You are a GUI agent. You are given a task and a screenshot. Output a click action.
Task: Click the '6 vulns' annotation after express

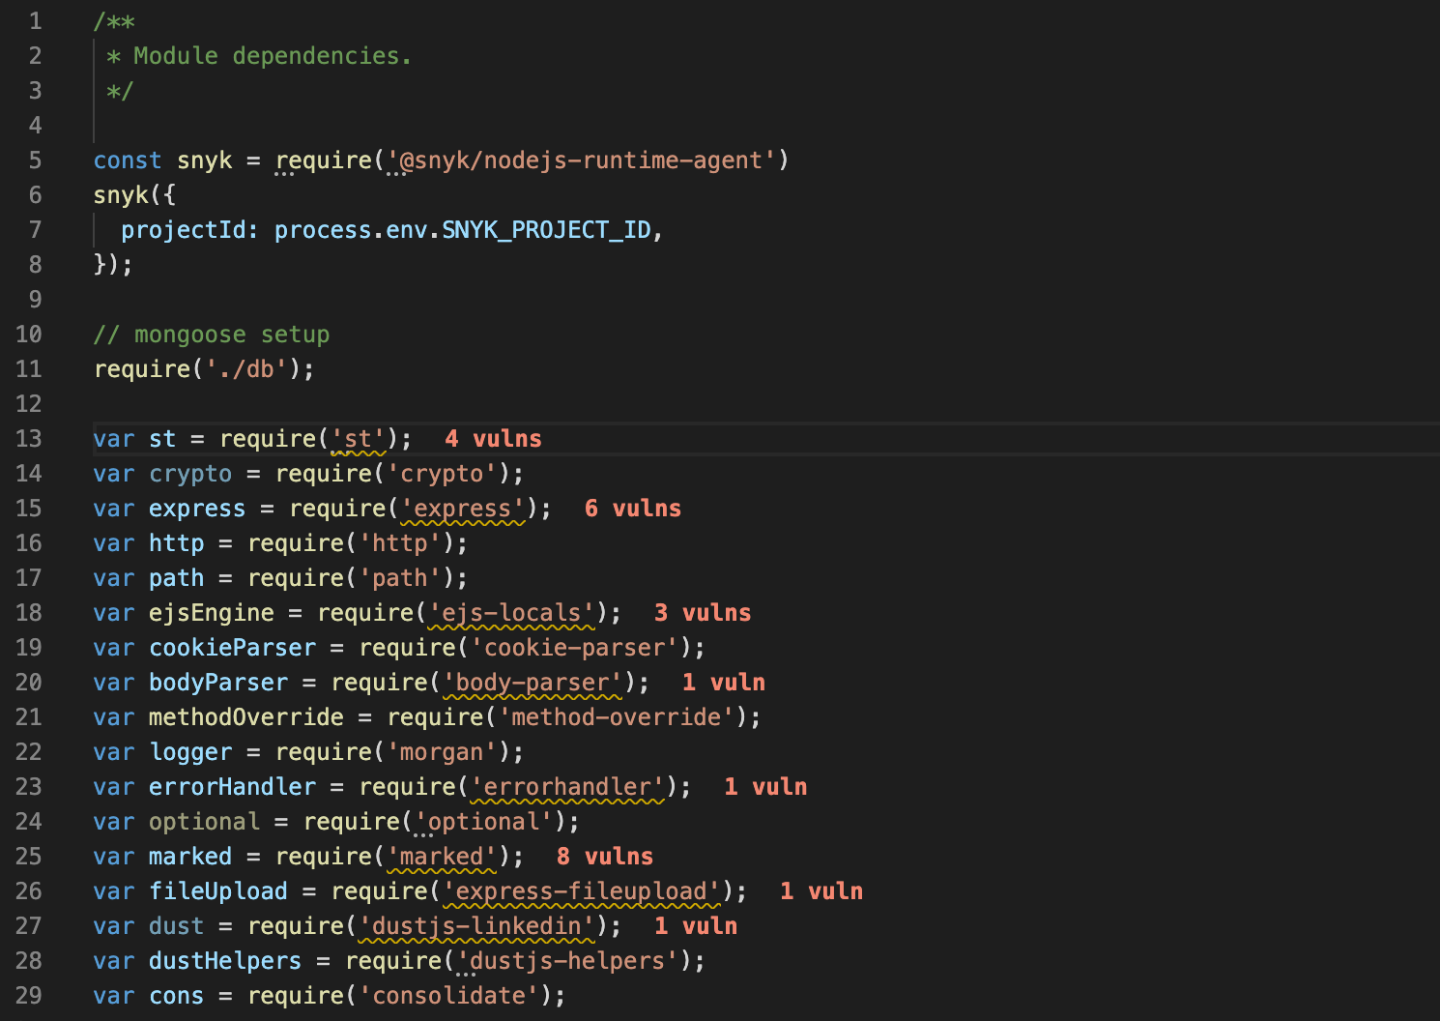[x=633, y=509]
